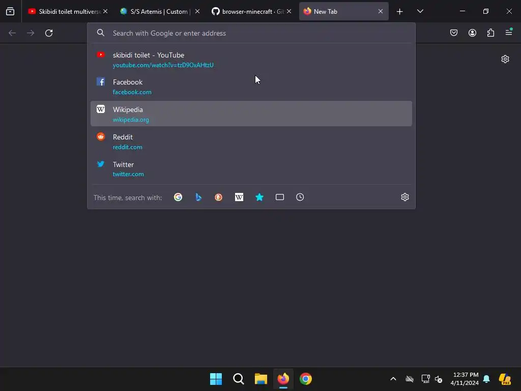This screenshot has height=391, width=521.
Task: Expand the list all tabs chevron
Action: (420, 11)
